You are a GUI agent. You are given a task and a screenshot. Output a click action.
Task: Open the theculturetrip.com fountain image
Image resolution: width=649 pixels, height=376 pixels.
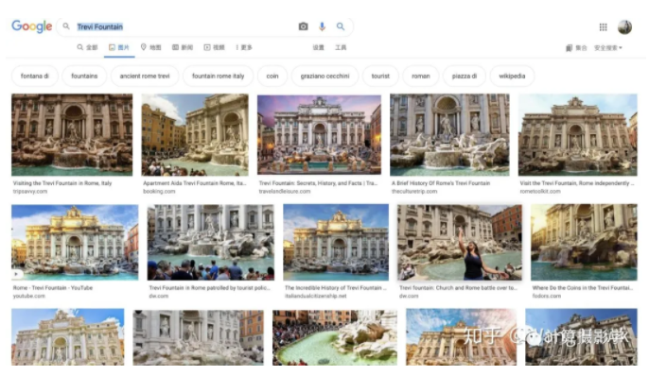coord(449,135)
